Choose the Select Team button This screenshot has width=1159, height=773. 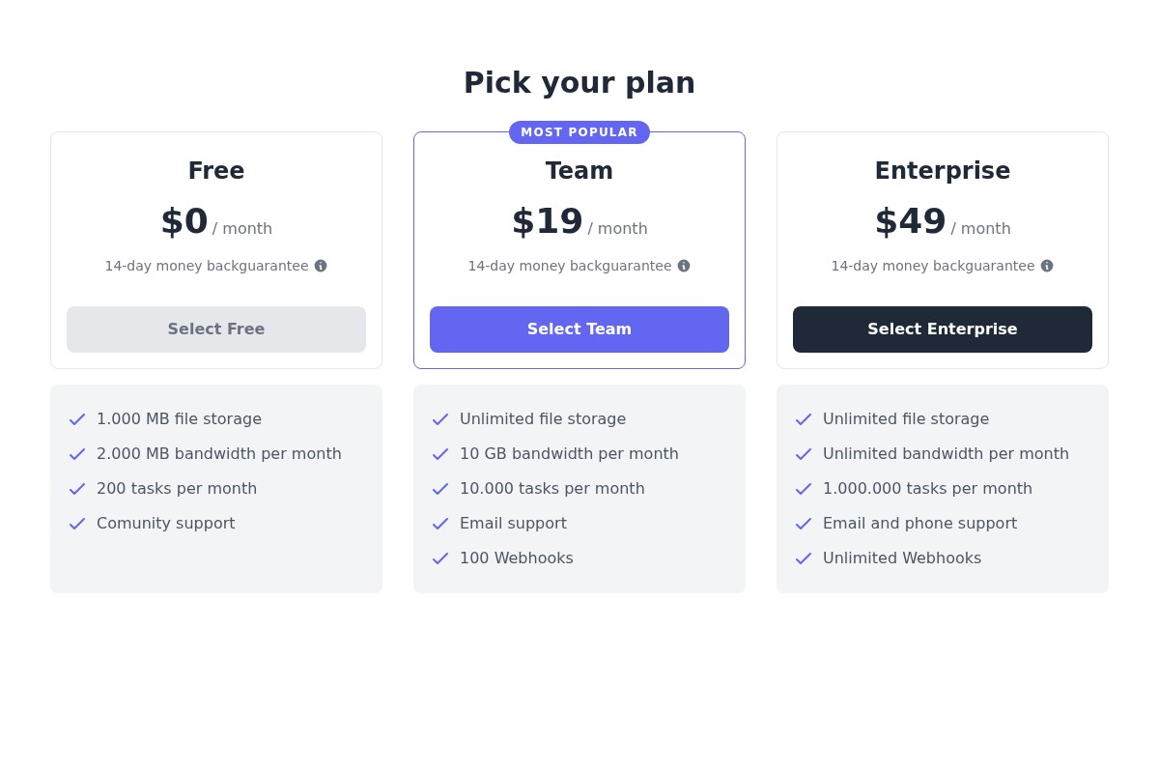pos(579,329)
